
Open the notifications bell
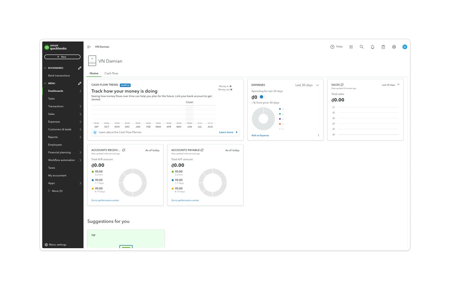click(373, 47)
